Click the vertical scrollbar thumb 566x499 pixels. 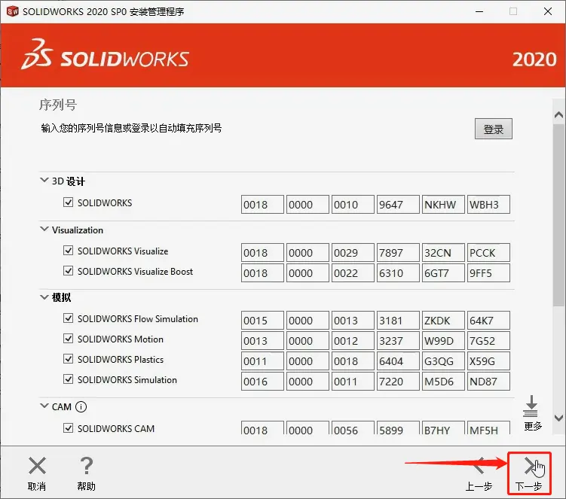coord(558,215)
